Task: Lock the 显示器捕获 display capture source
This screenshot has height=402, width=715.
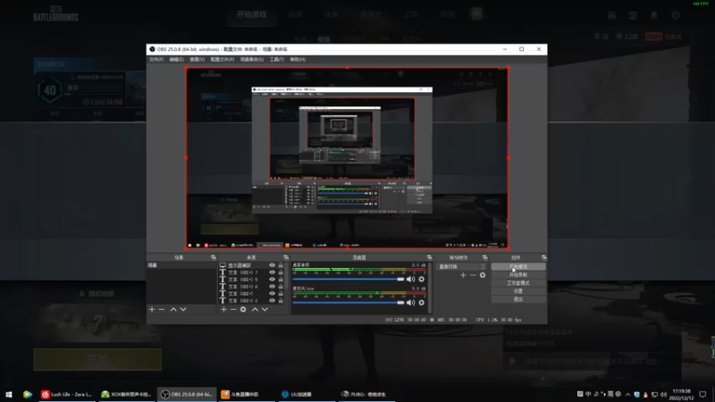Action: (x=281, y=265)
